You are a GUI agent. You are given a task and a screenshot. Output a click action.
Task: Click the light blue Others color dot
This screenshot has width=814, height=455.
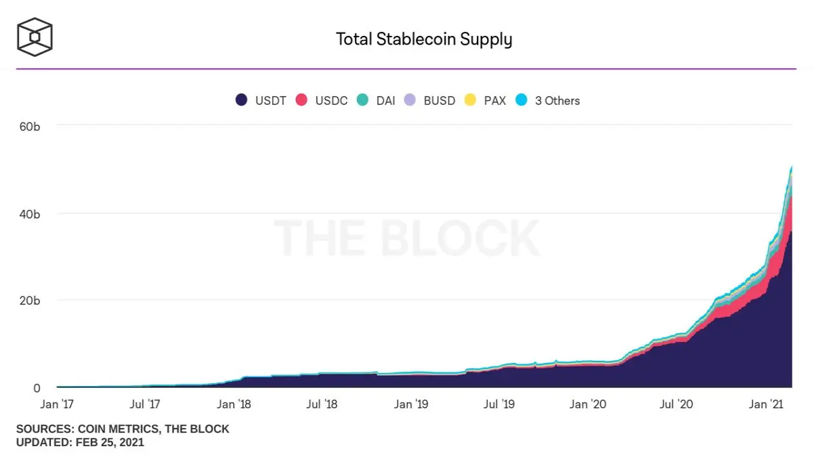[x=521, y=100]
